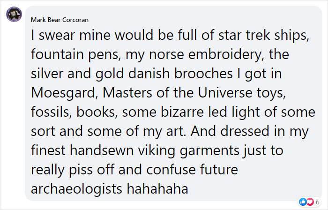Click the word "bizarre" in the comment
This screenshot has width=328, height=210.
[182, 112]
